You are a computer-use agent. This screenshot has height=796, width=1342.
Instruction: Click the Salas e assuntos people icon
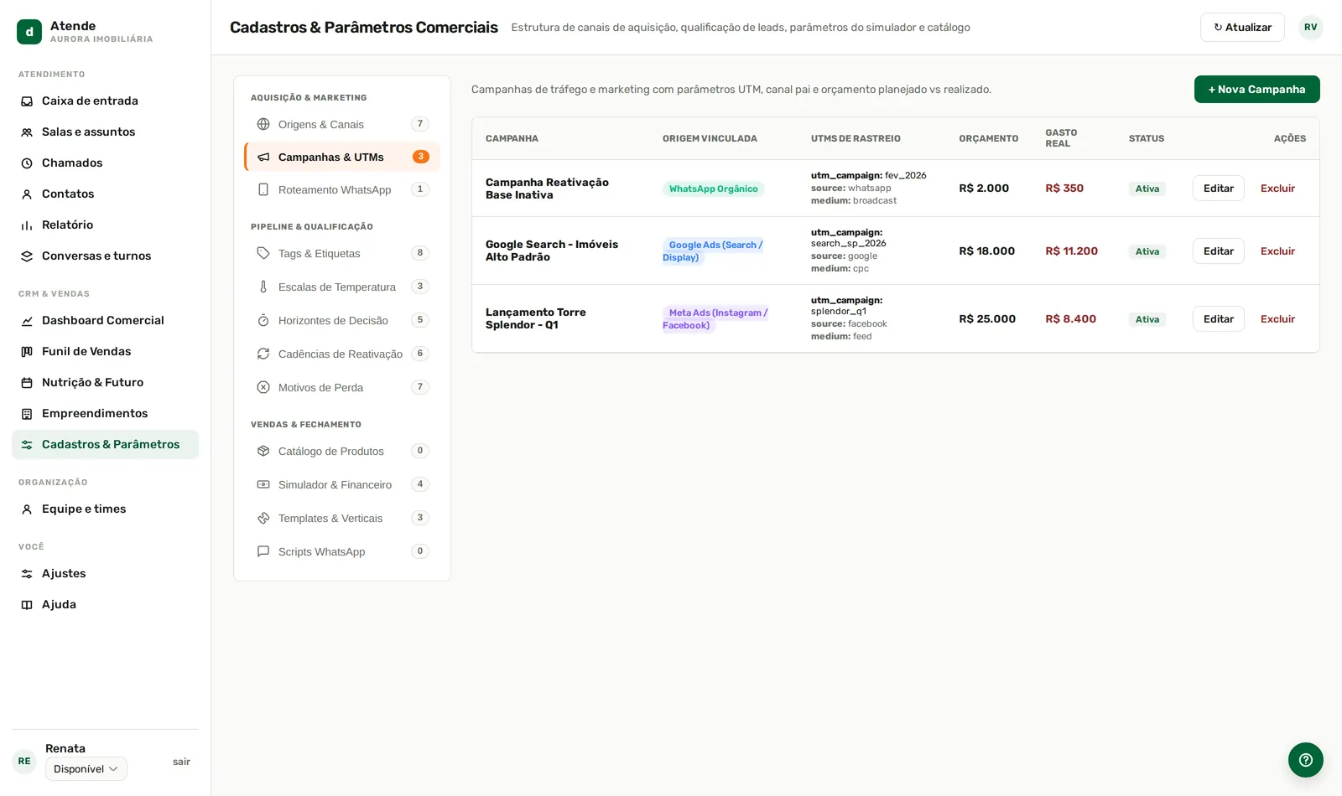tap(27, 132)
